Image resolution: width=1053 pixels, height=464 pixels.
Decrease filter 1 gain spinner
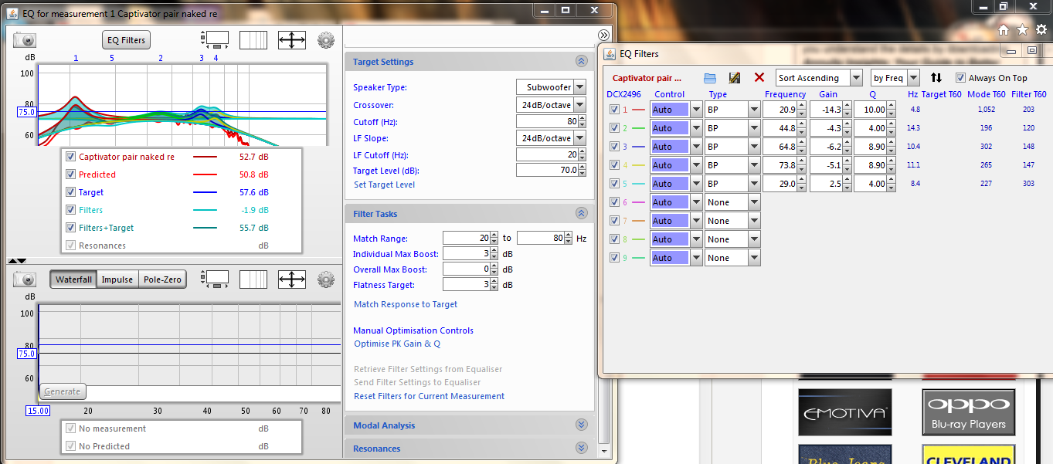click(x=848, y=113)
